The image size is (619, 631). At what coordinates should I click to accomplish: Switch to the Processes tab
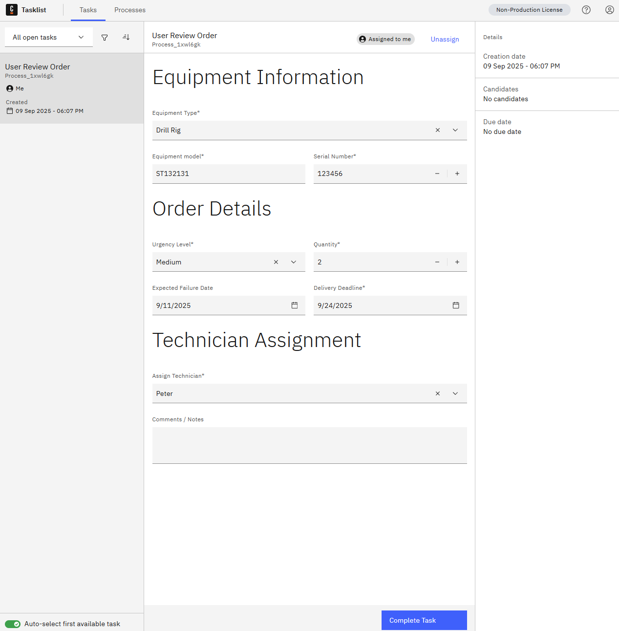[130, 10]
